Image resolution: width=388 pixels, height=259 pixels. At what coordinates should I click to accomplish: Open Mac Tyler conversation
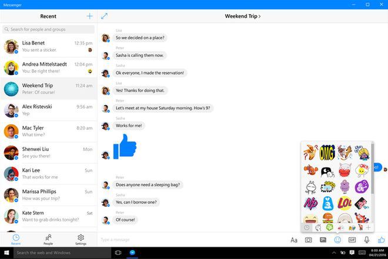click(x=48, y=131)
